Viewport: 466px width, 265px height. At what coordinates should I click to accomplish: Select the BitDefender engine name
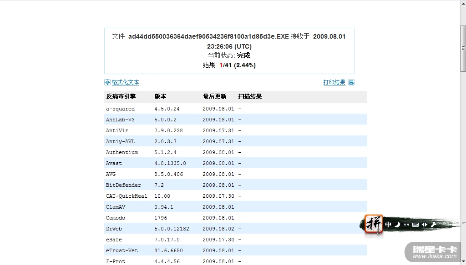point(124,185)
